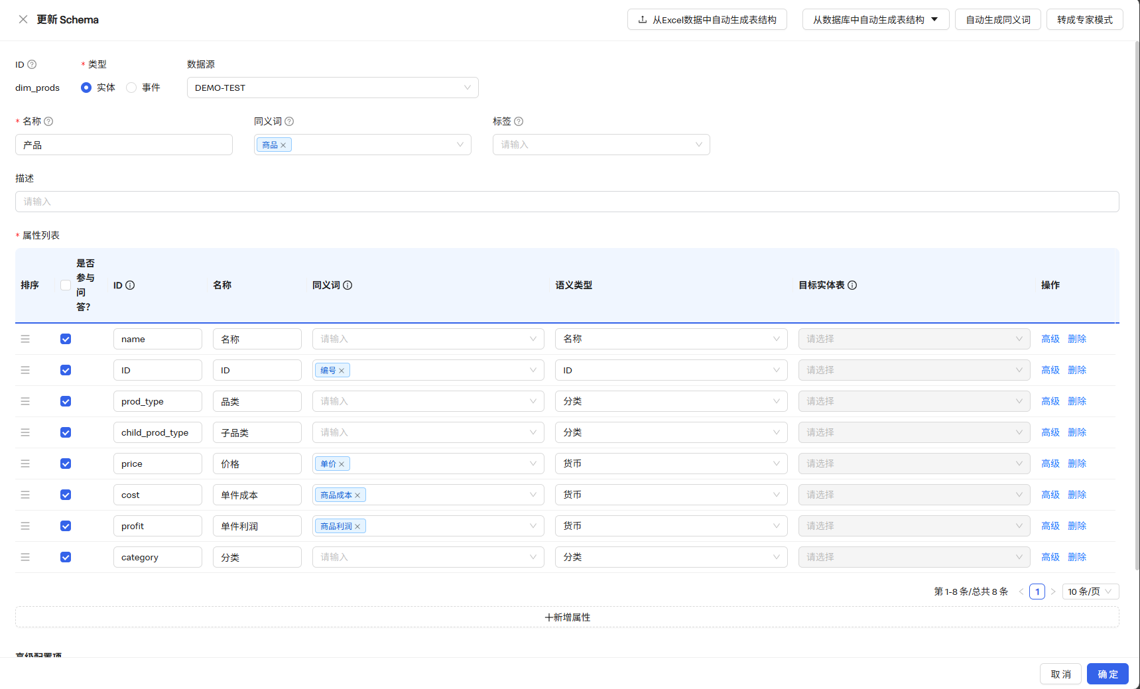
Task: Click the info icon beside 目标实体表 header
Action: 853,284
